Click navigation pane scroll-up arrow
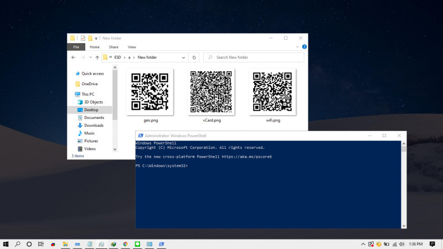The image size is (443, 249). click(x=115, y=68)
